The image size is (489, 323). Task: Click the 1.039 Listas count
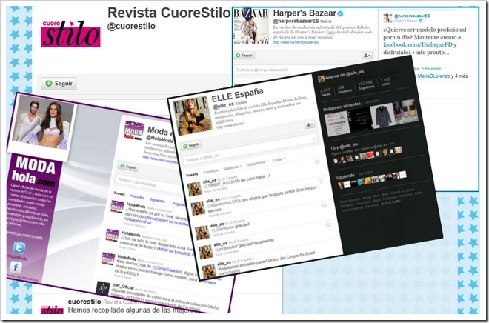(385, 81)
